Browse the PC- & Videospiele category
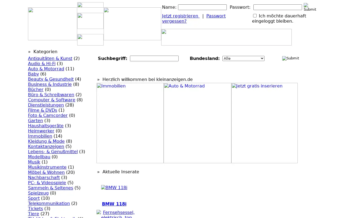 pos(47,183)
